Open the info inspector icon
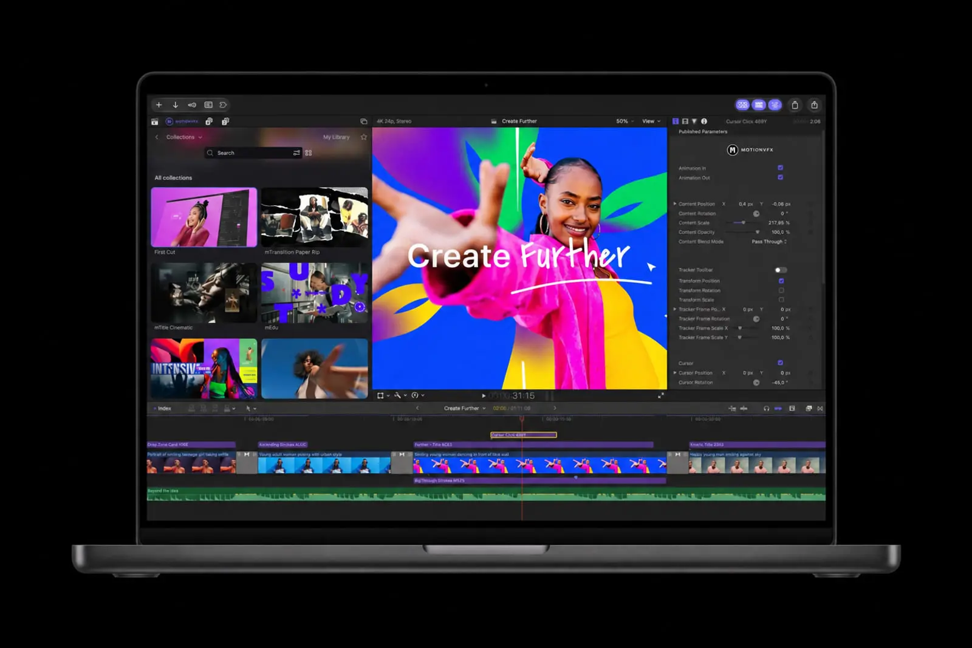972x648 pixels. click(x=704, y=121)
